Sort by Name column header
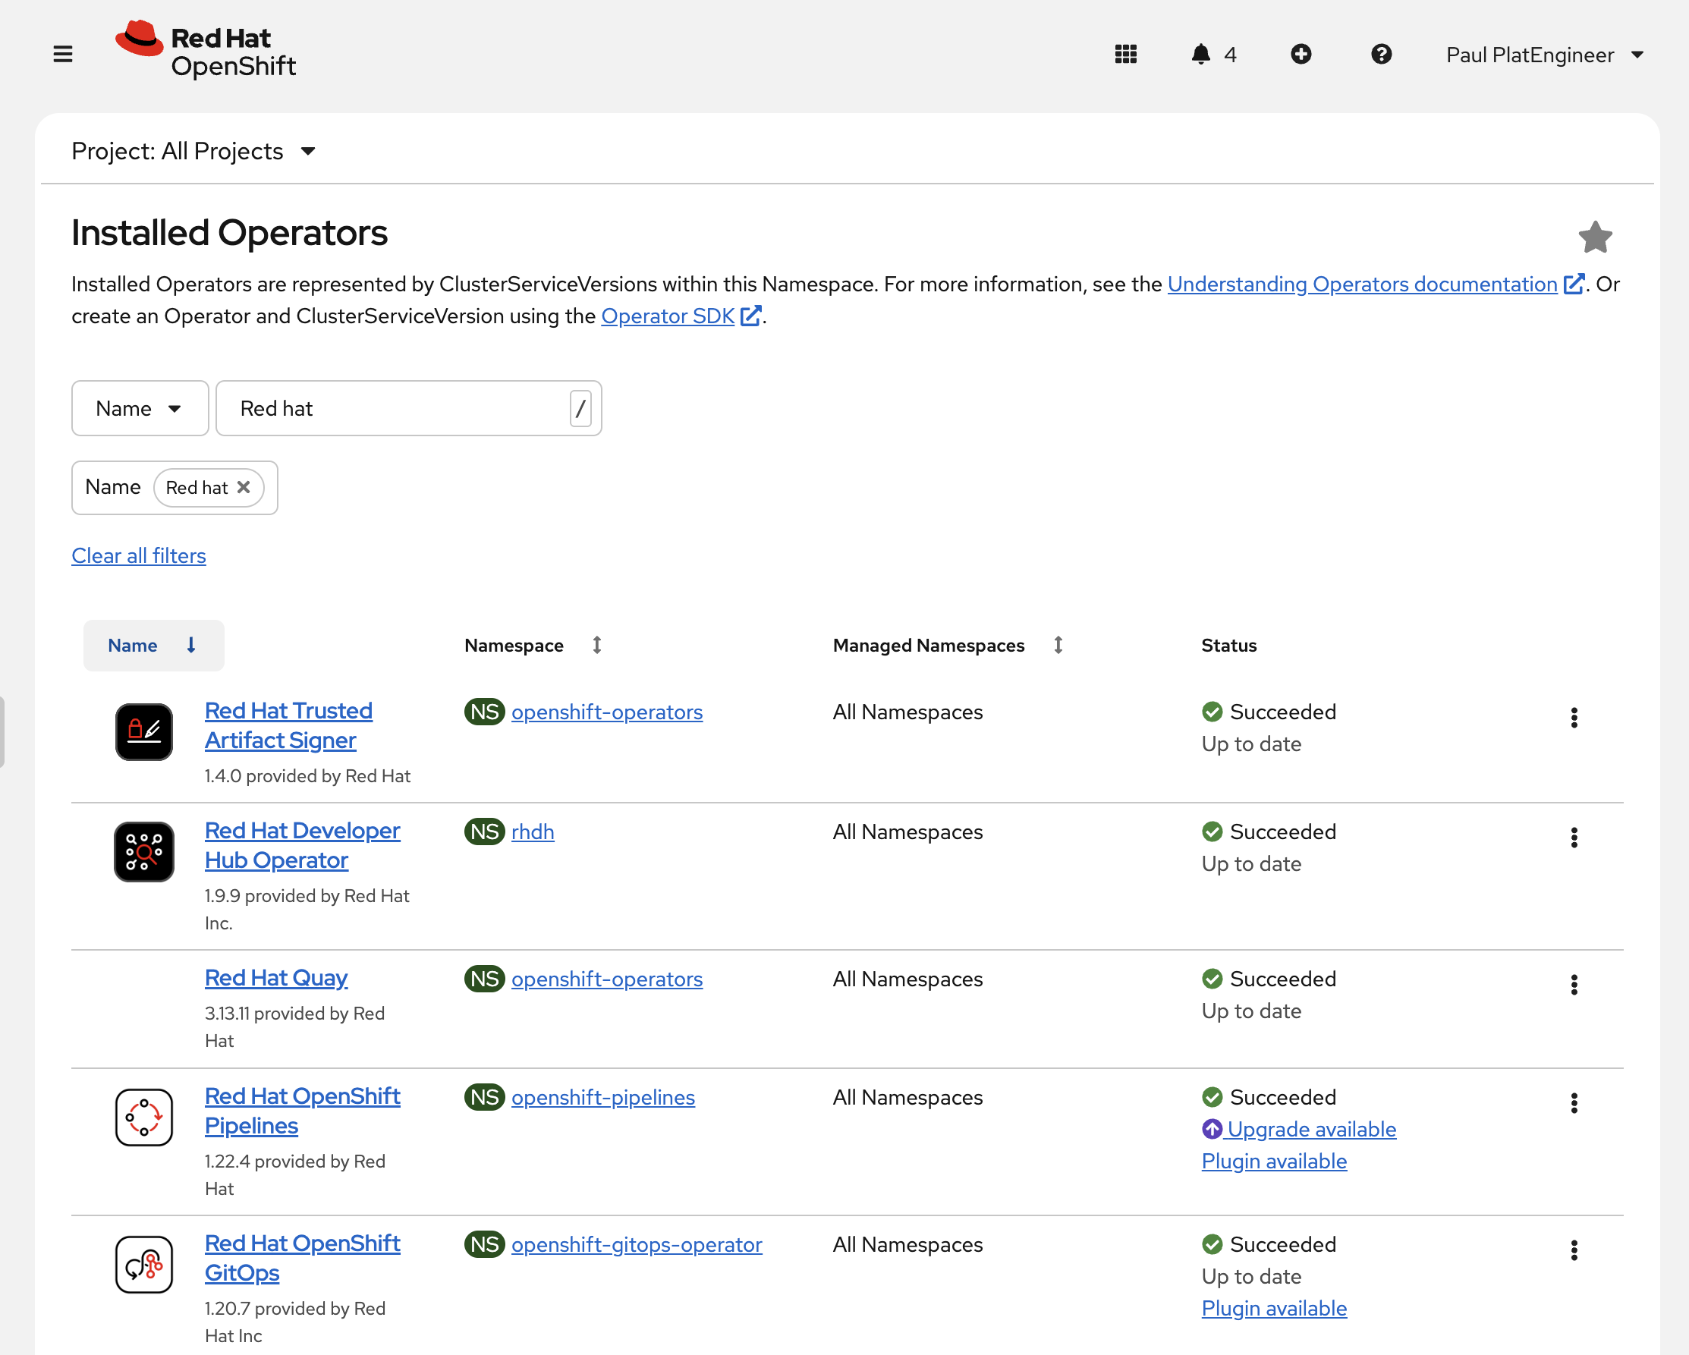This screenshot has height=1355, width=1689. pyautogui.click(x=153, y=646)
